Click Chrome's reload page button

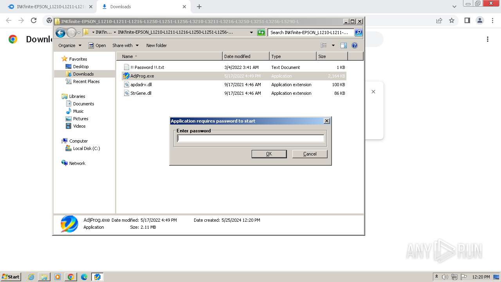click(x=34, y=20)
